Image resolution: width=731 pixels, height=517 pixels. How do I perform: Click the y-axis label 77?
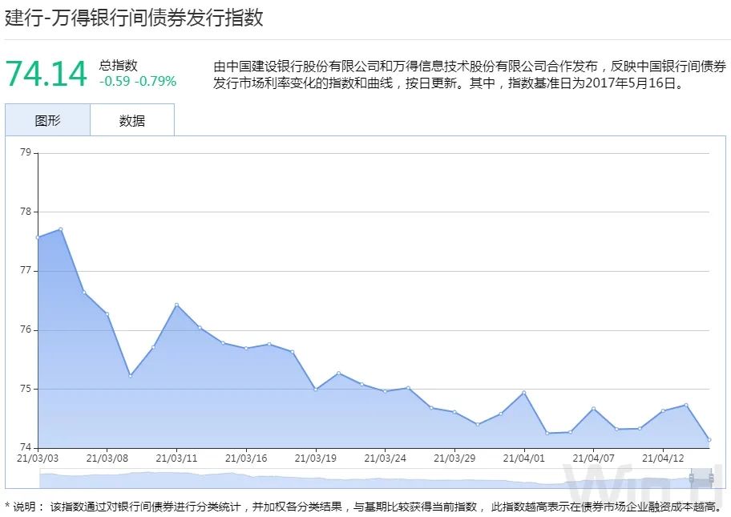pyautogui.click(x=26, y=270)
